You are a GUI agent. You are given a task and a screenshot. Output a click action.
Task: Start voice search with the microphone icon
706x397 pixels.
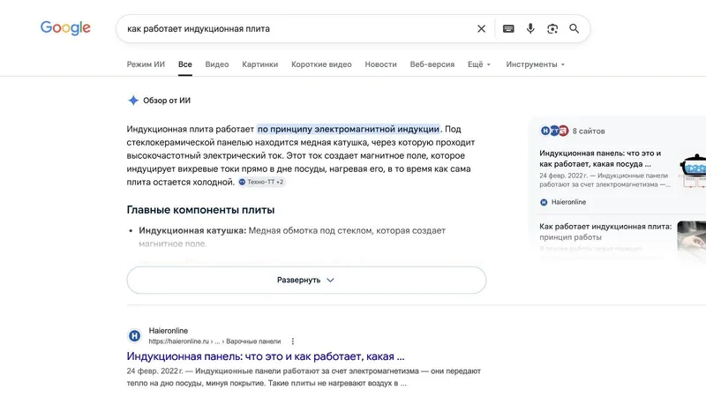point(530,29)
